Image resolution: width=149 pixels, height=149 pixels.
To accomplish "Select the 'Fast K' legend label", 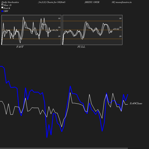I will click(7, 8).
